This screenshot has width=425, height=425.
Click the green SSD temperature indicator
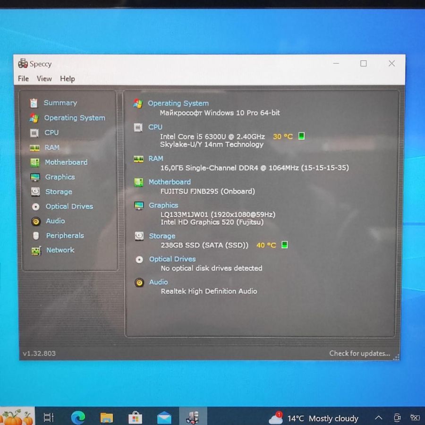285,245
